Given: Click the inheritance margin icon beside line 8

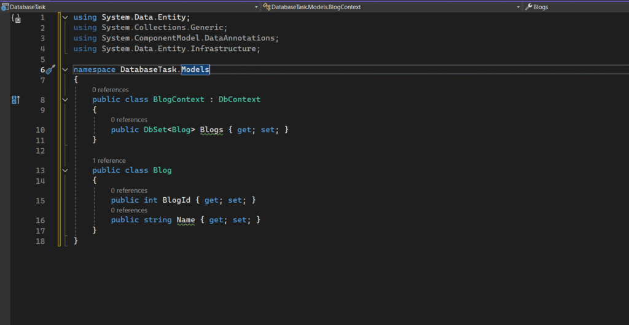Looking at the screenshot, I should [x=16, y=100].
